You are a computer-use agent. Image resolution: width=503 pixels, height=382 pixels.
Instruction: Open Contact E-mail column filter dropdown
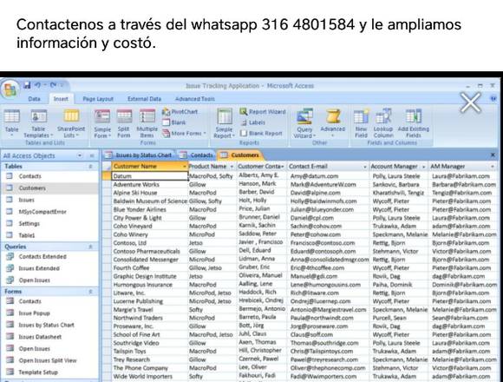point(365,167)
